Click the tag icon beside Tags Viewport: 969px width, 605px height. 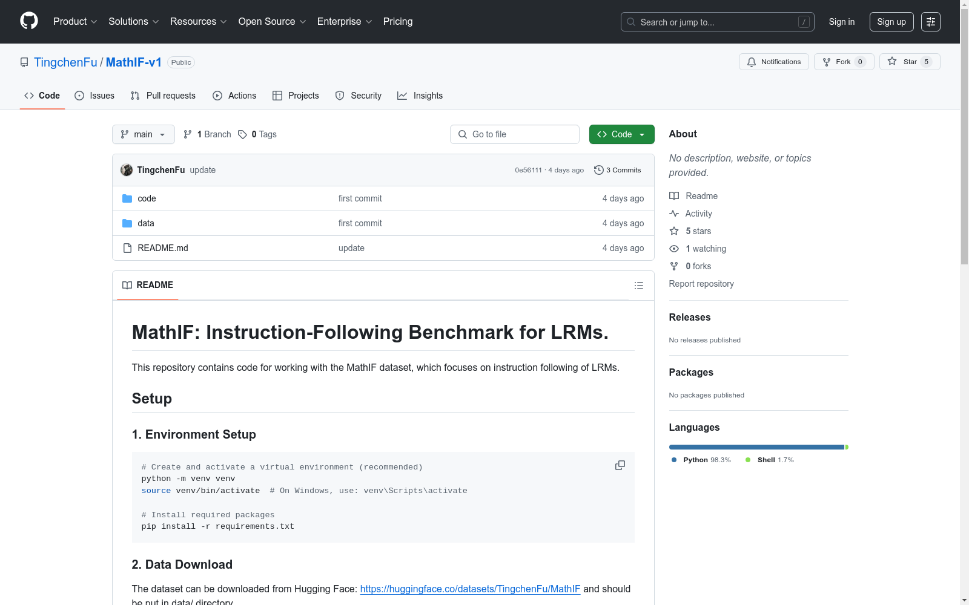pyautogui.click(x=242, y=134)
